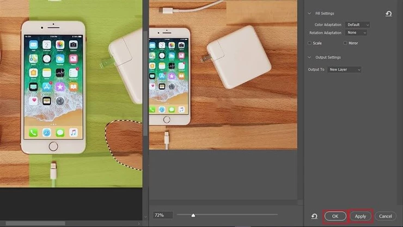This screenshot has width=403, height=227.
Task: Click the Messages app icon on the left iPhone dock
Action: 60,132
